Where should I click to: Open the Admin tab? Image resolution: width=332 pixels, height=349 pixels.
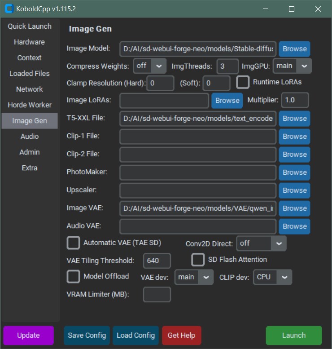(x=30, y=152)
